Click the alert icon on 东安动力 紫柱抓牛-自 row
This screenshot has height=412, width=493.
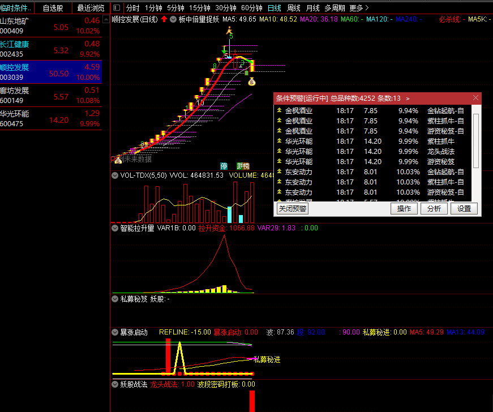279,182
